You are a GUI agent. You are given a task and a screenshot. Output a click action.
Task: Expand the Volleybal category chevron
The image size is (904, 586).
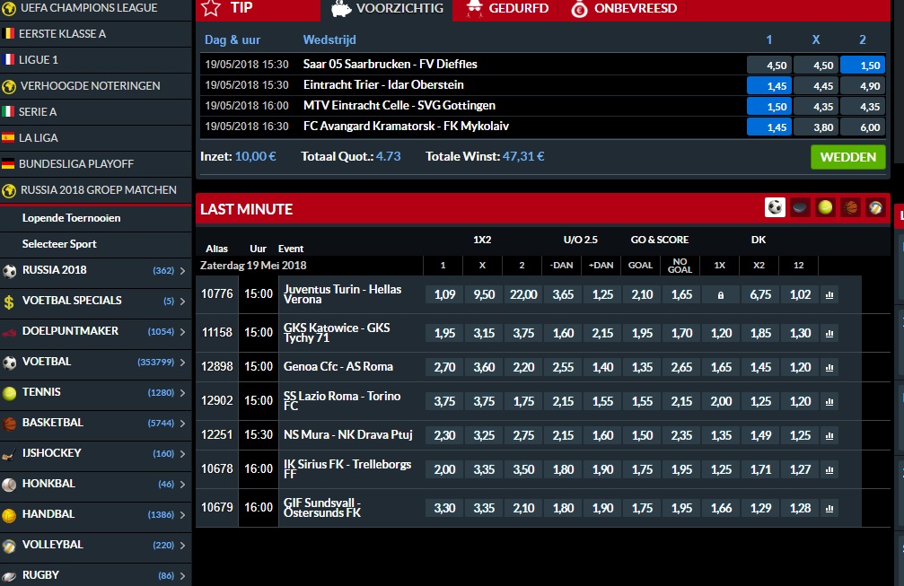pos(182,546)
